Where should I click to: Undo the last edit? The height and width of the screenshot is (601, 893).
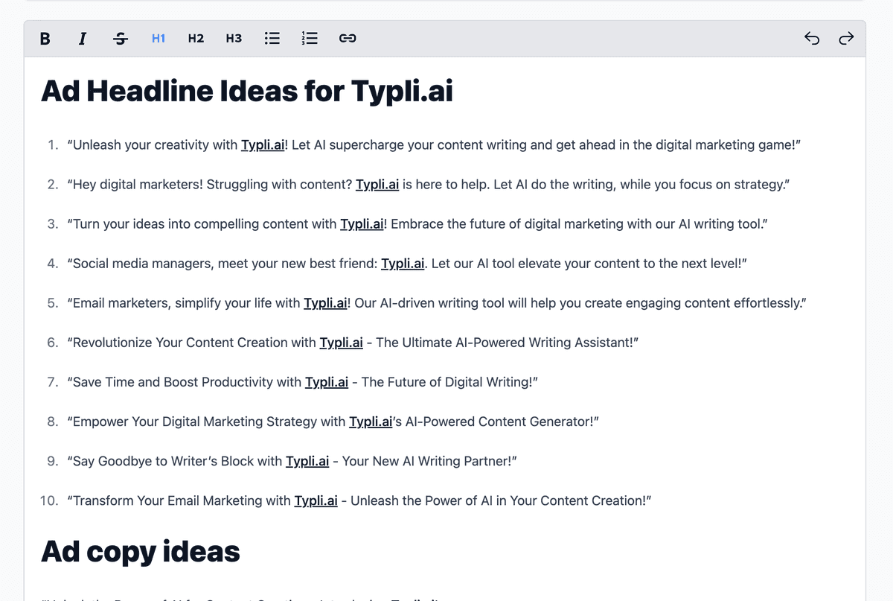(x=812, y=38)
